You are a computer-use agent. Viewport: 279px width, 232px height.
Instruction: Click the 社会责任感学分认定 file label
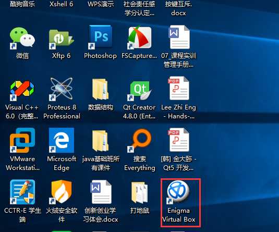tap(140, 8)
